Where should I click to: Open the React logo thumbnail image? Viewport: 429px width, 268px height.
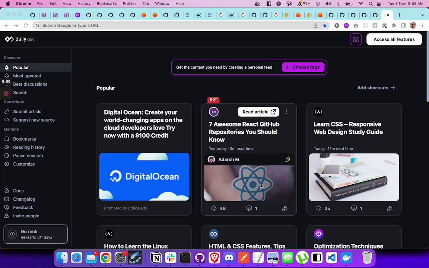coord(249,183)
